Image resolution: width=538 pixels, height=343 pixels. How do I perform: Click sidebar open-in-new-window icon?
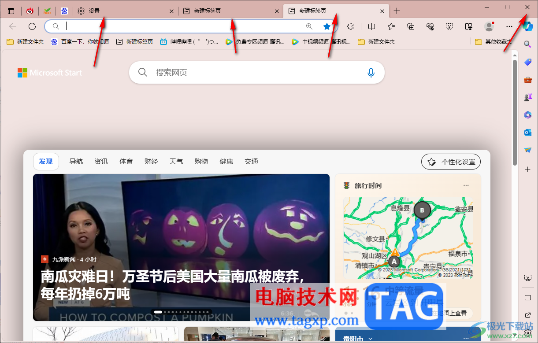[x=527, y=315]
